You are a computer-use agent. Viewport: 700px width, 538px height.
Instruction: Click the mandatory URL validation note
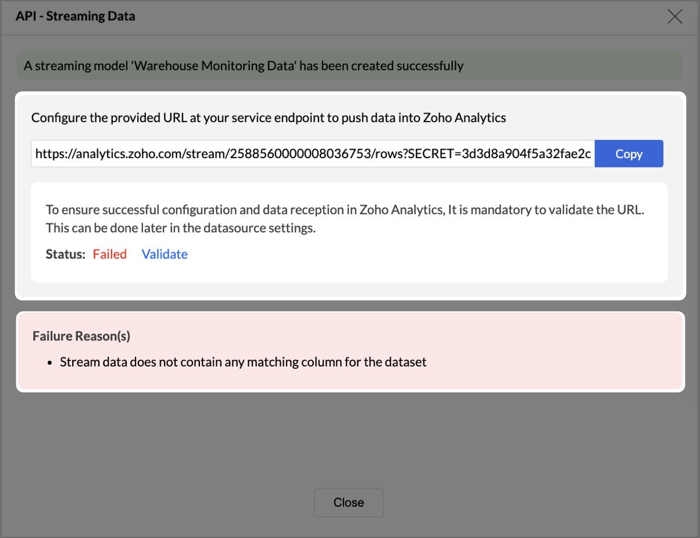(x=345, y=210)
